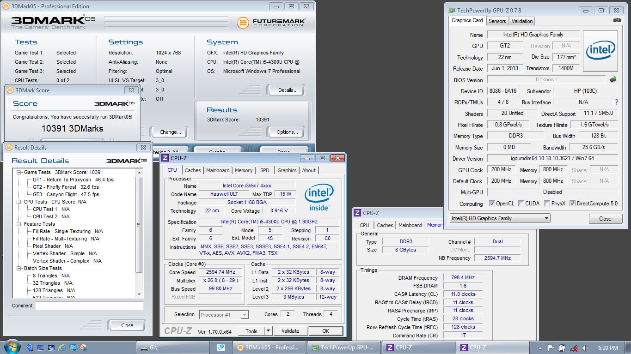Show hidden icons in the system tray

[540, 348]
